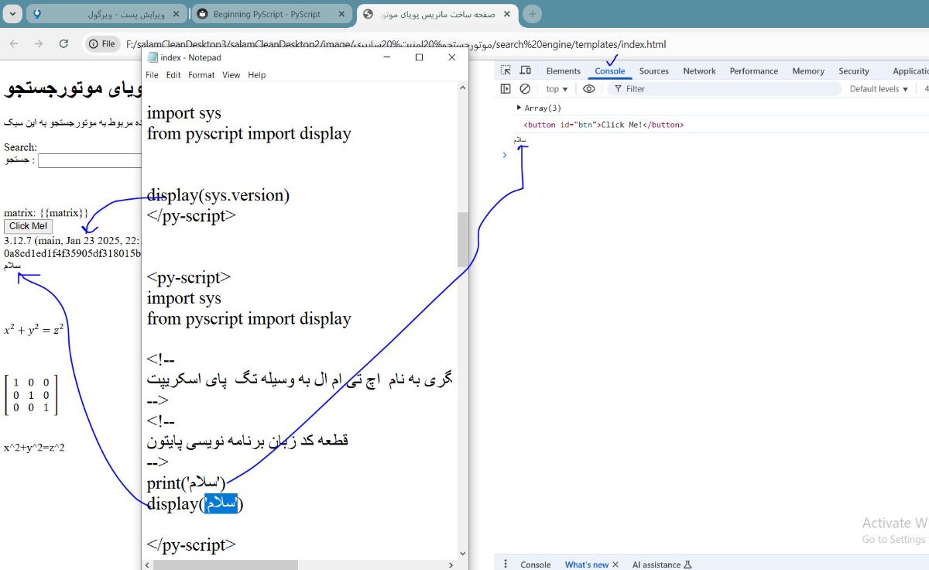Switch to the Network tab in DevTools

(x=699, y=70)
